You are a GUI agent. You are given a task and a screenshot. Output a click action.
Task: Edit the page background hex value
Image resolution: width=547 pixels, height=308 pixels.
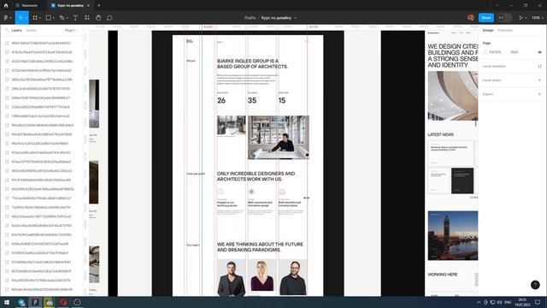pyautogui.click(x=496, y=52)
